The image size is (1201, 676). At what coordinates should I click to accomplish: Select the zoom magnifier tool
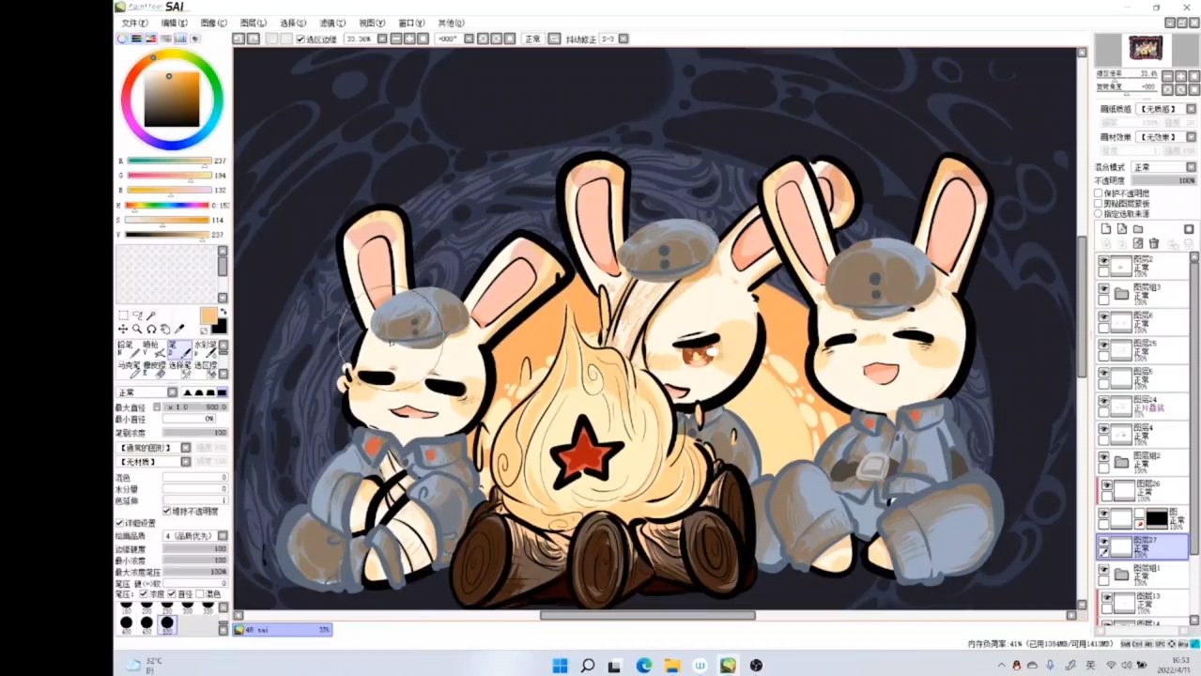tap(137, 330)
